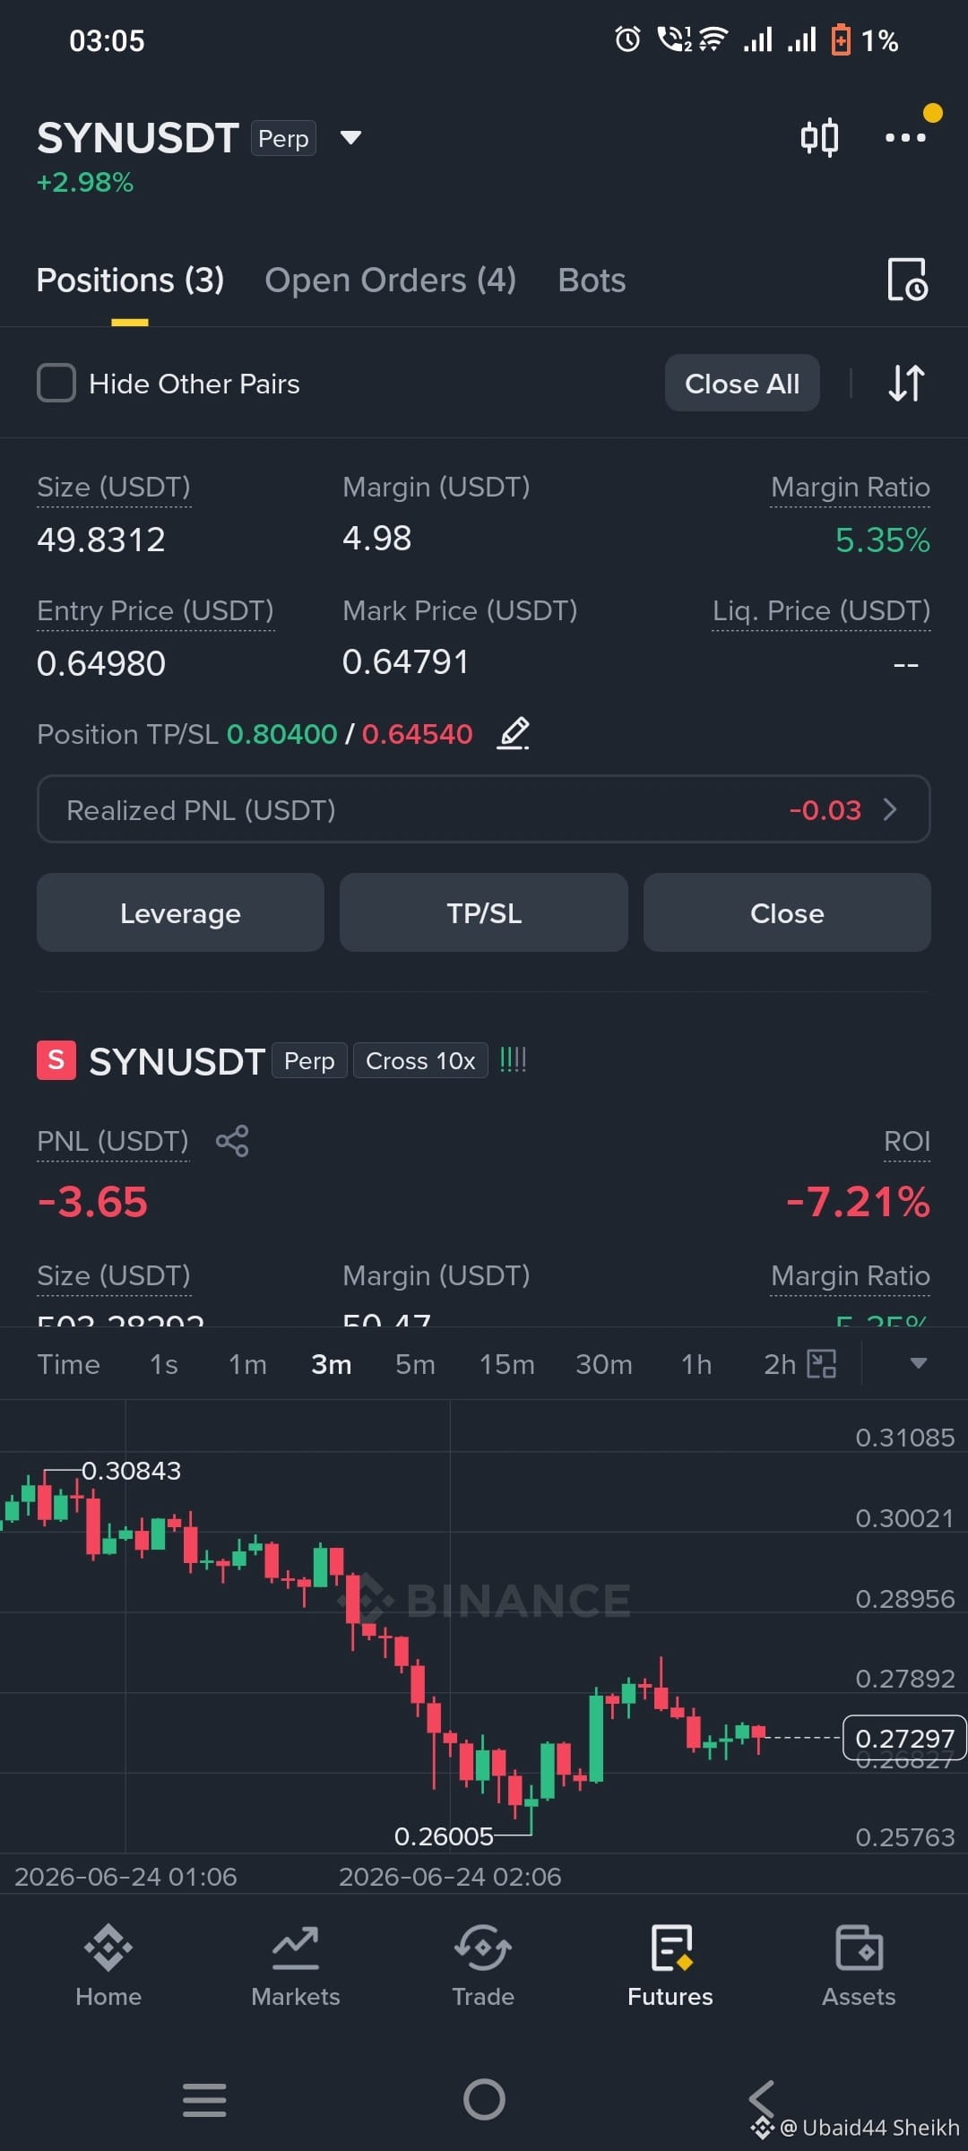Tap the take-profit value 0.80400

pos(282,734)
